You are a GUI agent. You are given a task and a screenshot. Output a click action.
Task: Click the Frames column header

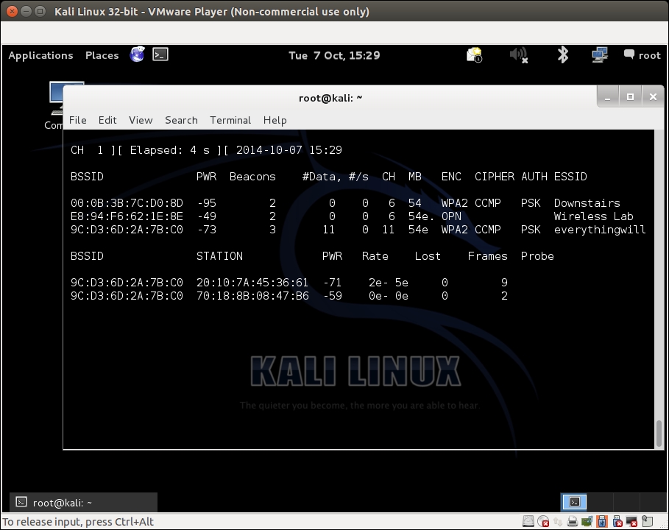pos(488,255)
